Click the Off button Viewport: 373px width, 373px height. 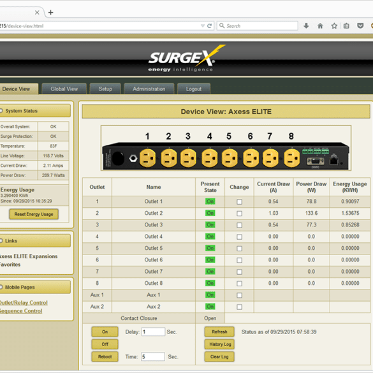coord(105,344)
